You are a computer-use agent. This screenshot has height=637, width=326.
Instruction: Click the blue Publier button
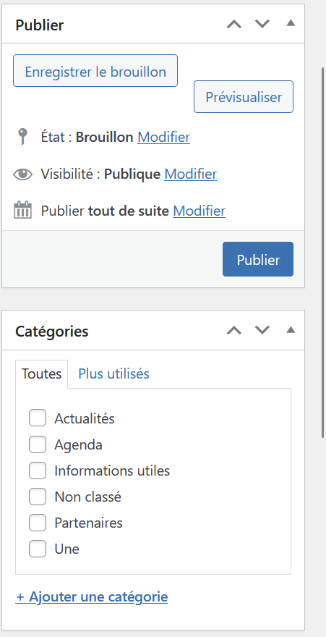click(x=258, y=259)
